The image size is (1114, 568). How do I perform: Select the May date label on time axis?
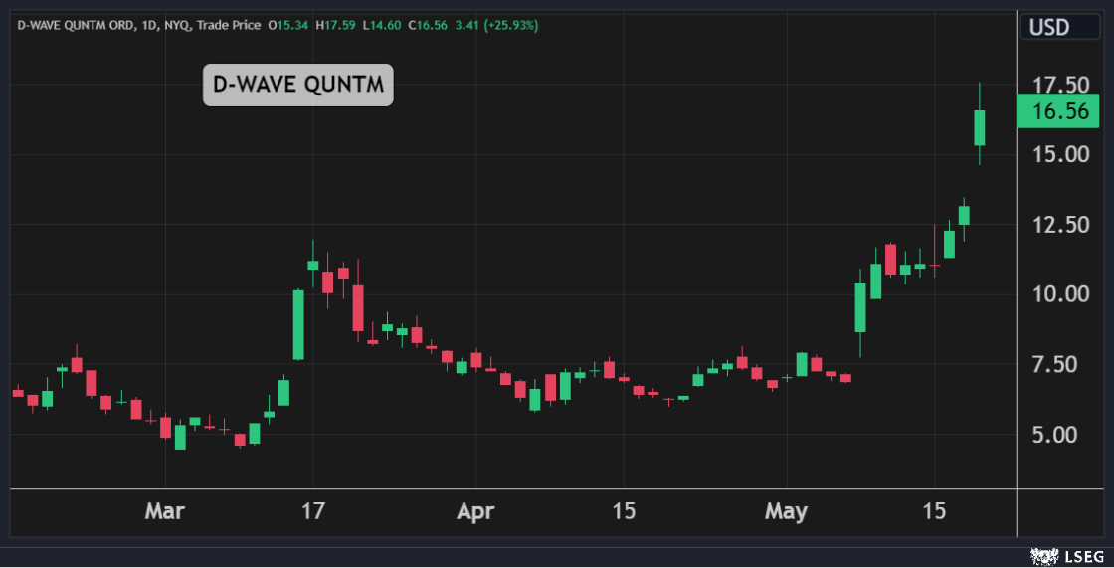tap(787, 512)
